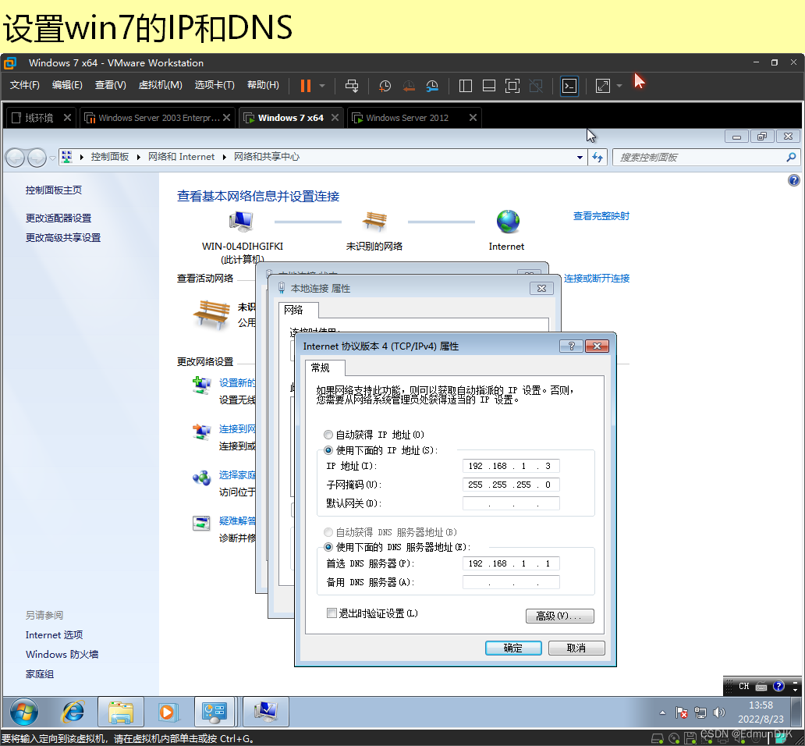The height and width of the screenshot is (746, 805).
Task: Open 更改高级共享设置 link
Action: click(63, 238)
